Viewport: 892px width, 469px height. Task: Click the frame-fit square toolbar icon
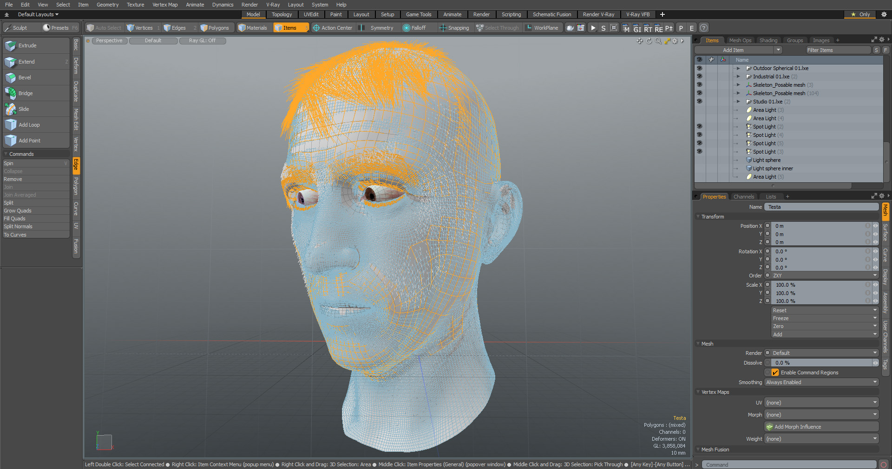click(614, 28)
